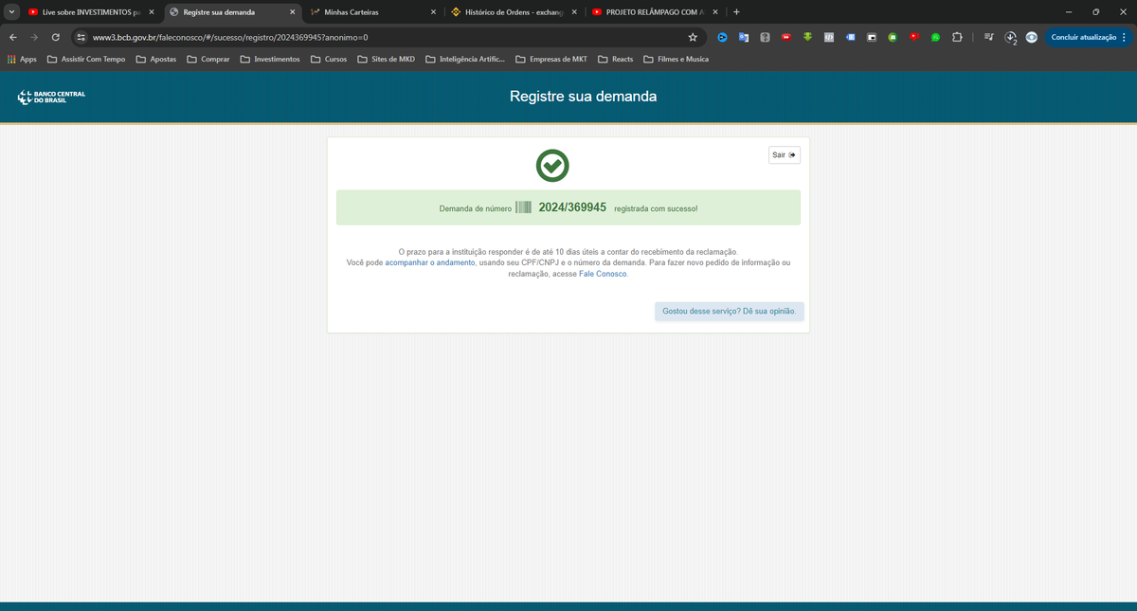Open the Google Translate extension
This screenshot has height=611, width=1137.
[744, 37]
